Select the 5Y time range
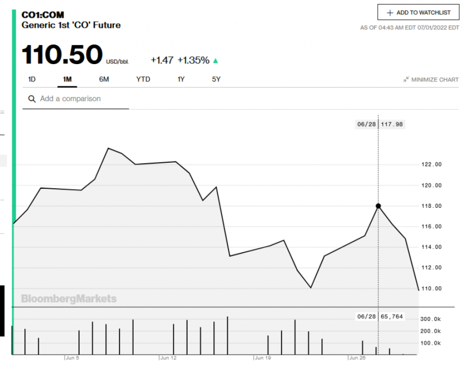Screen dimensions: 465x366 [216, 79]
